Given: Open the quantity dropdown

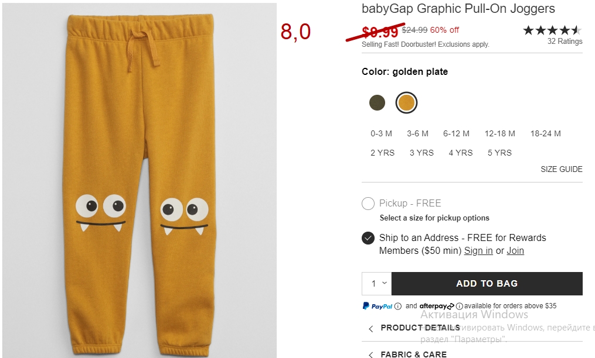Looking at the screenshot, I should tap(377, 284).
